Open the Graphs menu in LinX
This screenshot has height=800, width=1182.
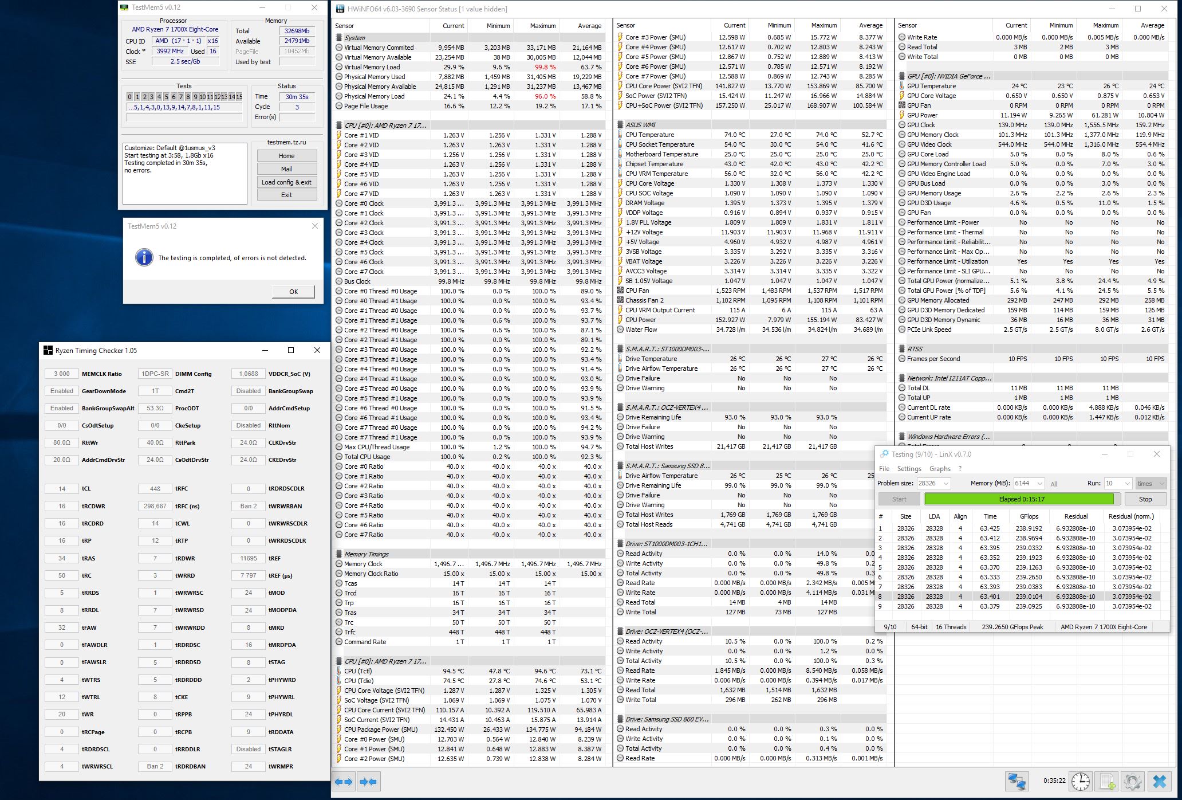[940, 468]
